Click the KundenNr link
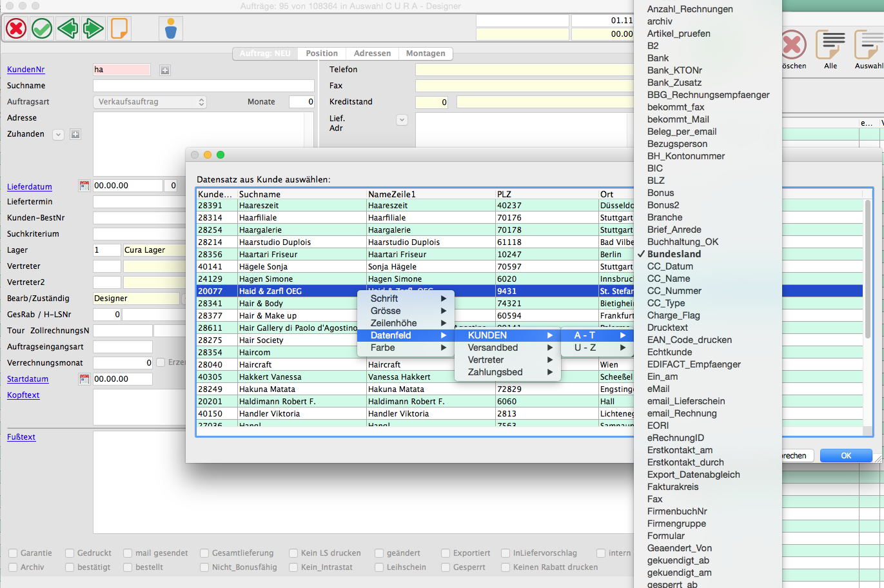The height and width of the screenshot is (588, 884). click(x=26, y=70)
